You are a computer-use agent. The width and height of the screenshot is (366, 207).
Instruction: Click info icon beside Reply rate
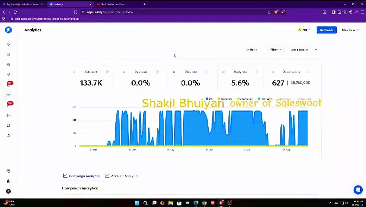pyautogui.click(x=257, y=72)
